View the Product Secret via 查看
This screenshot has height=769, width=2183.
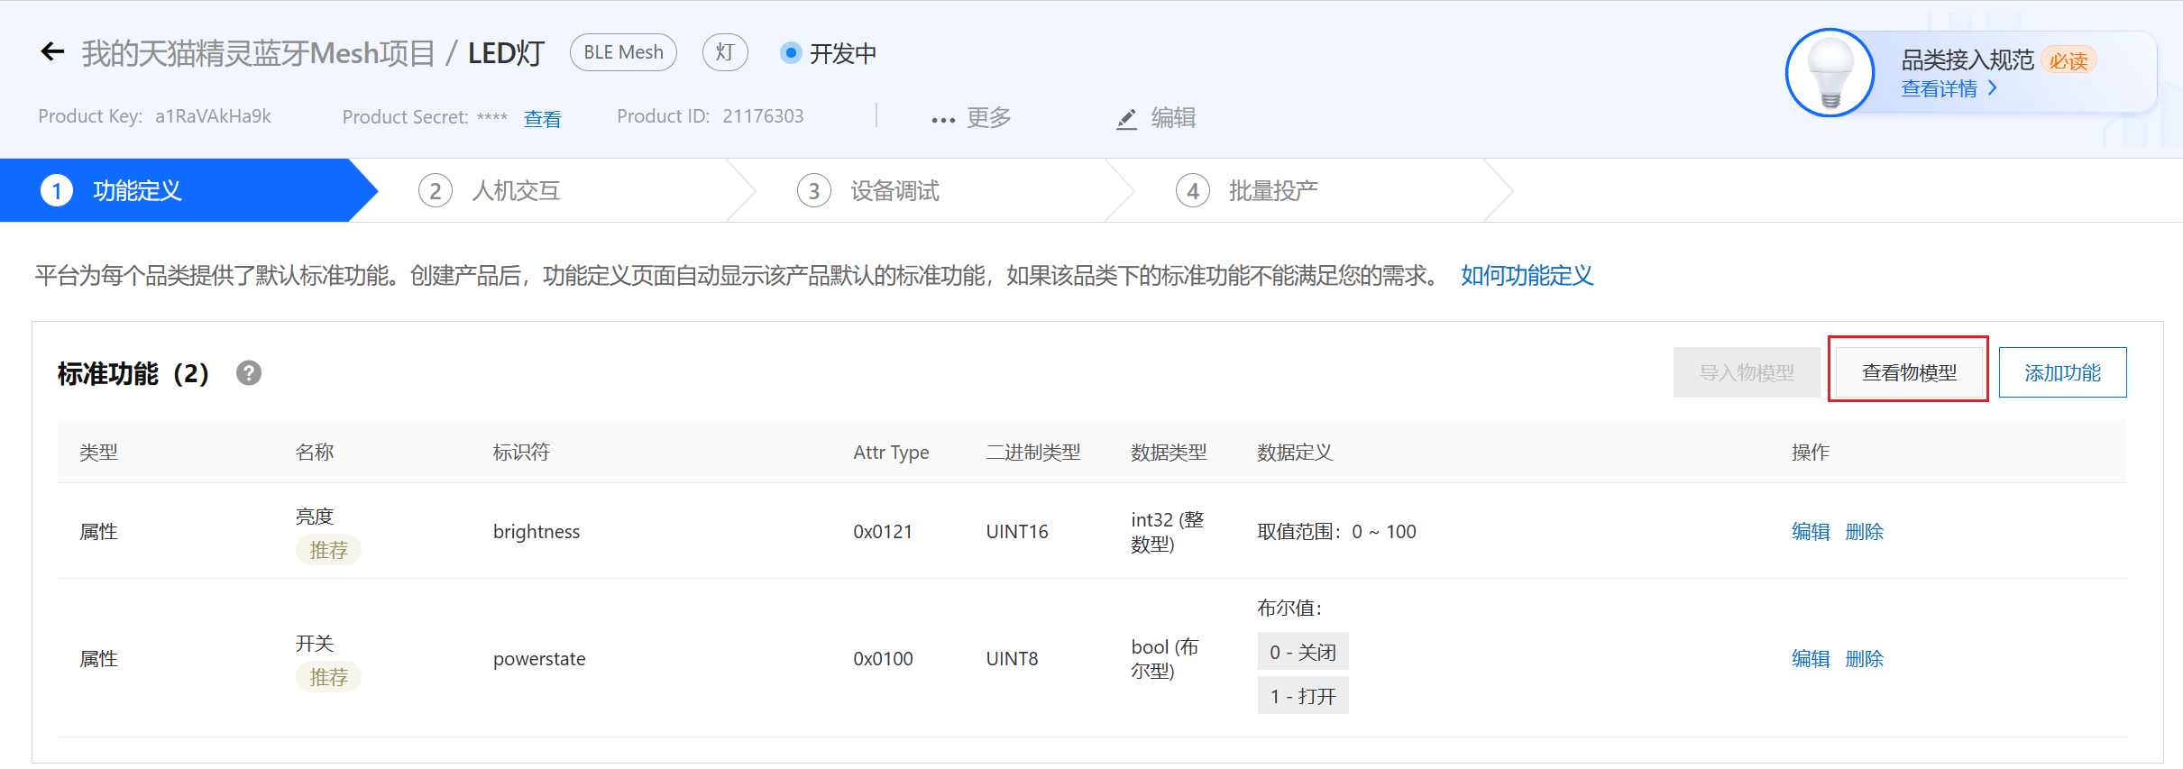(542, 119)
